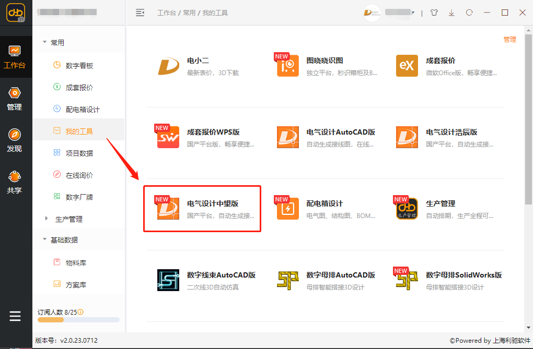This screenshot has height=349, width=533.
Task: Launch the 成套报价WPS版 tool icon
Action: [x=168, y=137]
